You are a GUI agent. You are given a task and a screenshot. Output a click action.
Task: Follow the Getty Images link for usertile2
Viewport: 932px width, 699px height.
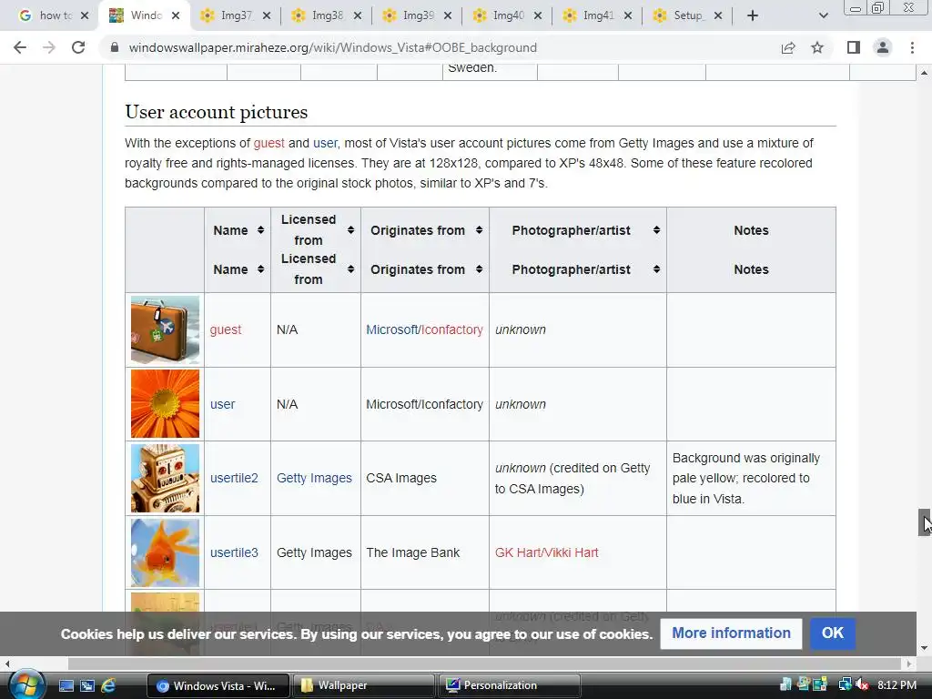(314, 478)
